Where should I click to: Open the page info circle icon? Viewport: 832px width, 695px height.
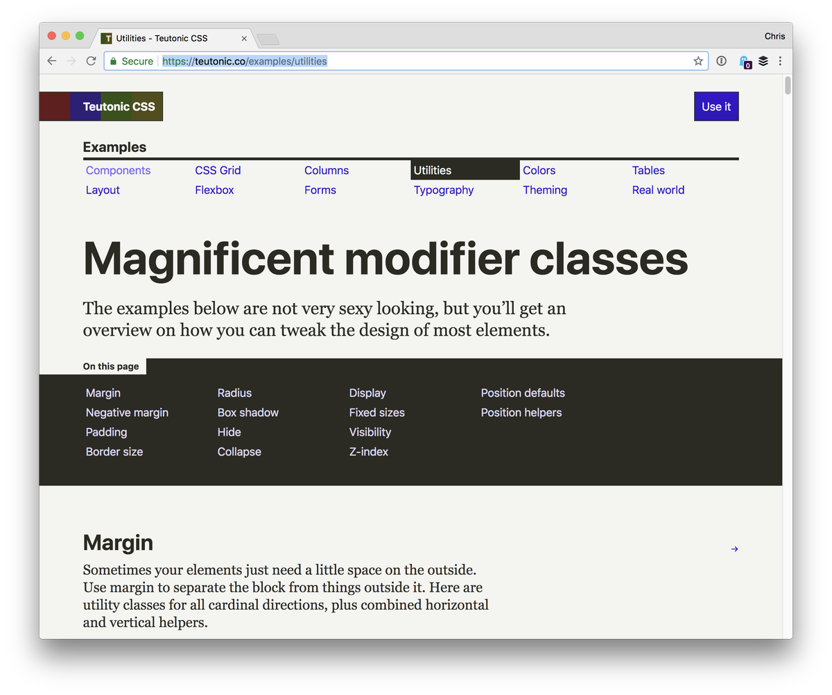[x=721, y=61]
